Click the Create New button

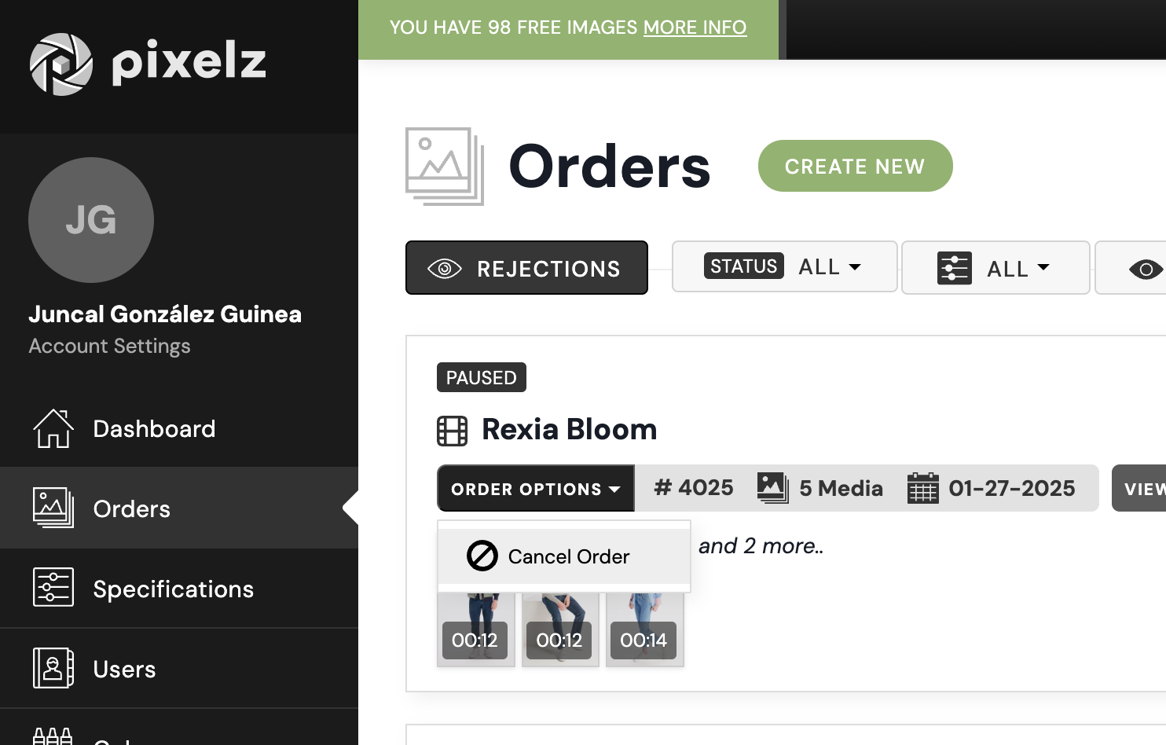(x=855, y=166)
